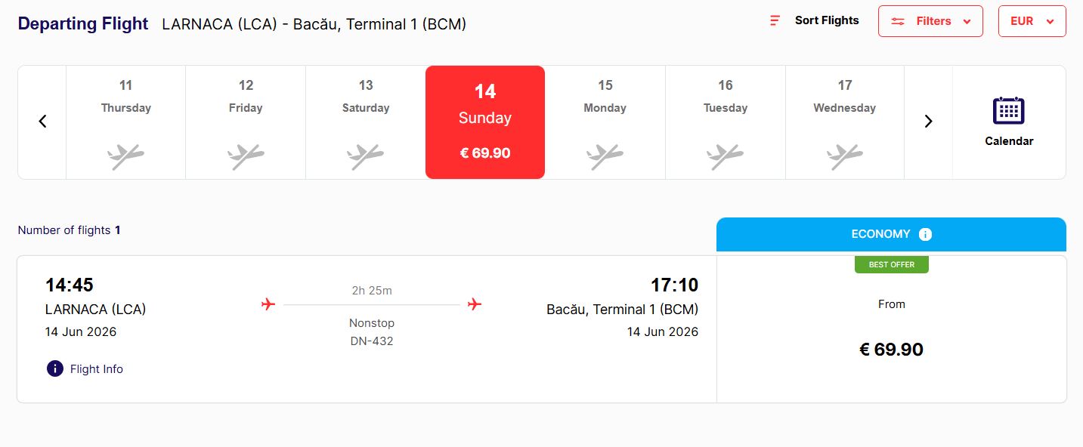This screenshot has width=1083, height=447.
Task: Click the departure airplane icon
Action: [x=268, y=304]
